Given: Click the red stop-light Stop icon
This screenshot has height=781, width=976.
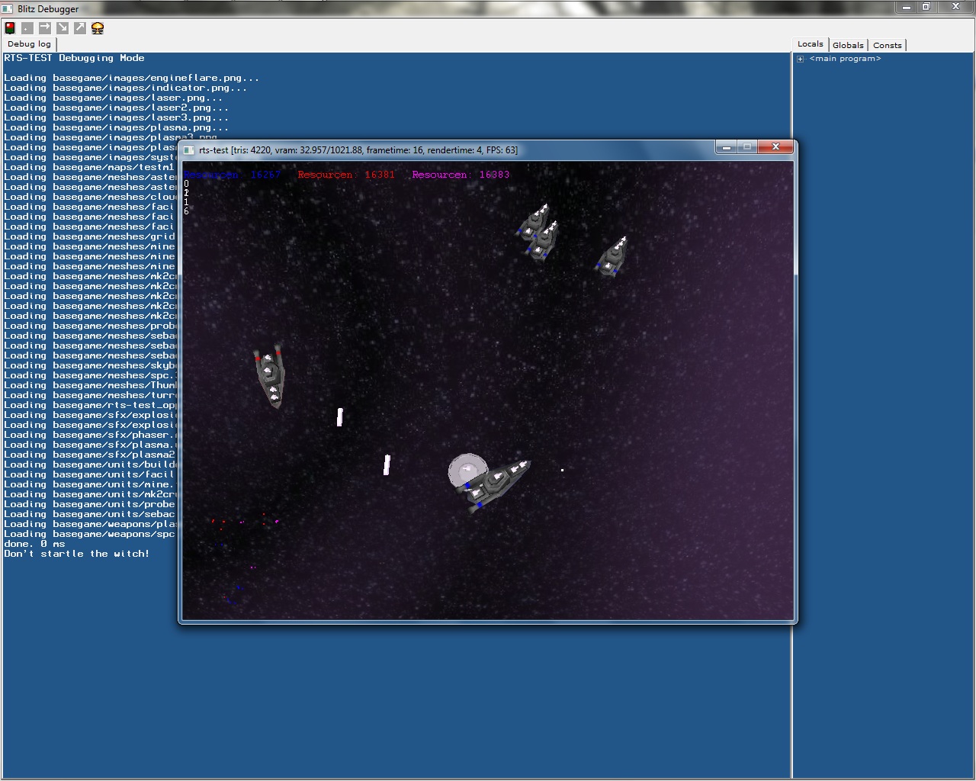Looking at the screenshot, I should pos(10,28).
